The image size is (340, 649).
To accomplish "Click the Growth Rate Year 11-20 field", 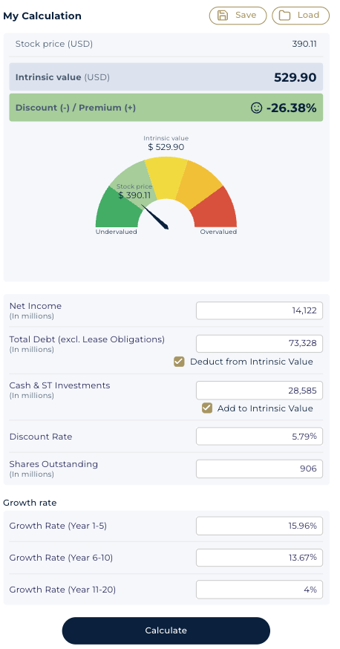I will pyautogui.click(x=259, y=590).
